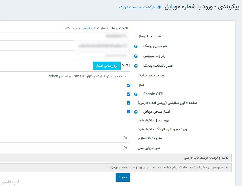Disable صفحه لاگین سفارشی checkbox
Screen dimensions: 242x186
pyautogui.click(x=129, y=103)
